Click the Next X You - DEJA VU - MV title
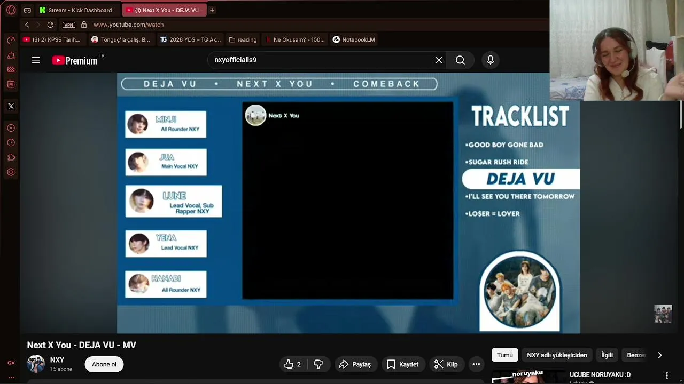684x384 pixels. pos(82,345)
